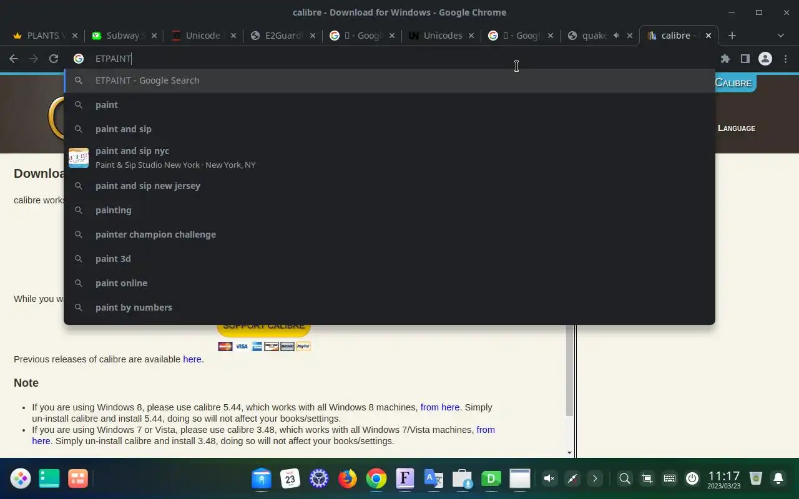Go back with the browser back arrow
Image resolution: width=799 pixels, height=499 pixels.
[x=14, y=59]
